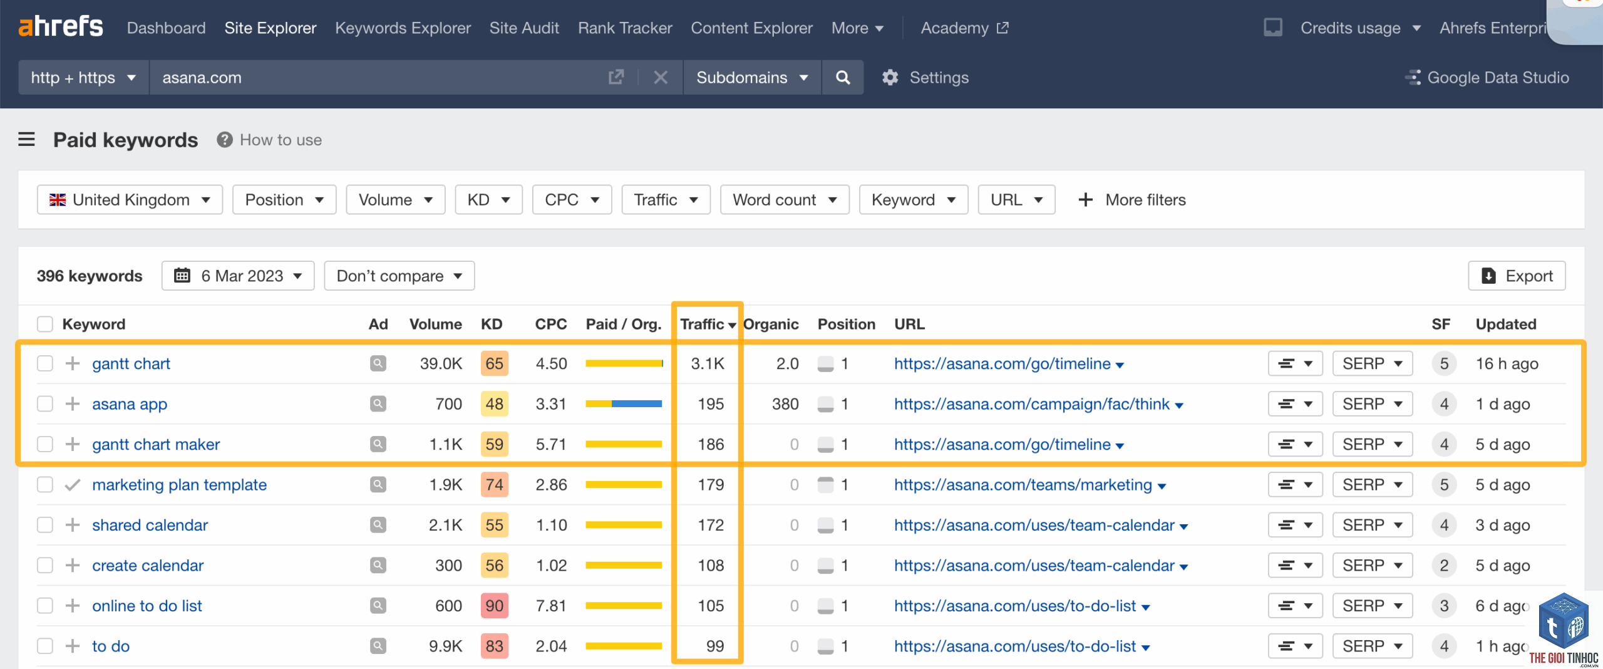
Task: Go to Dashboard
Action: point(166,28)
